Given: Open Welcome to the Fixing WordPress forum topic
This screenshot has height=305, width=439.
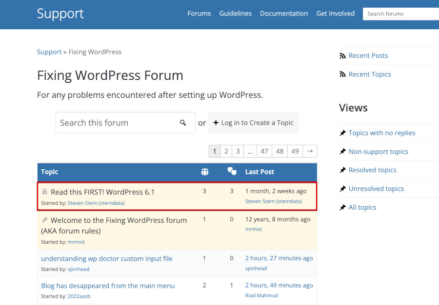Looking at the screenshot, I should pos(114,225).
